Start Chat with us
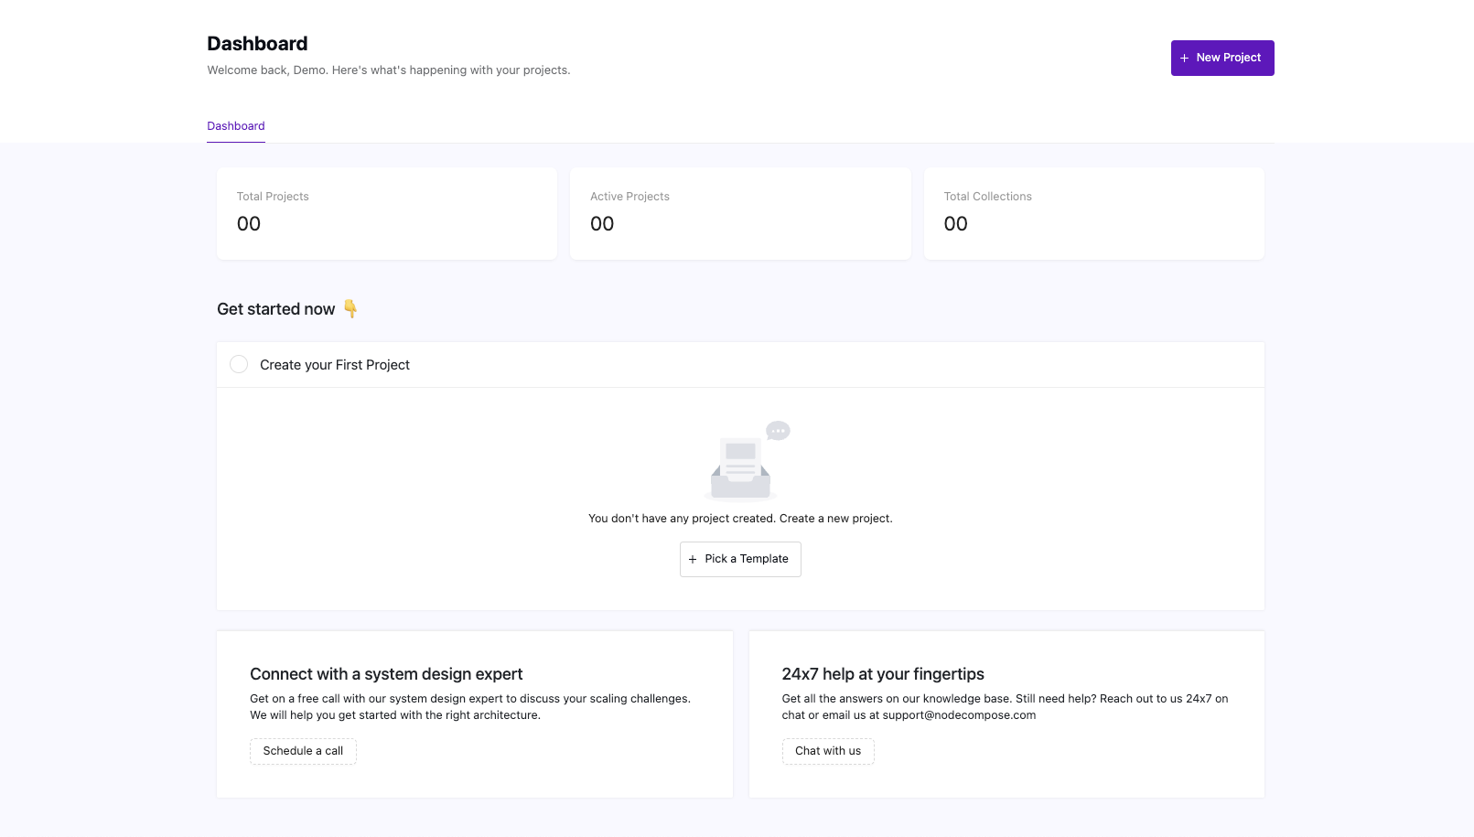The width and height of the screenshot is (1474, 837). click(x=828, y=751)
